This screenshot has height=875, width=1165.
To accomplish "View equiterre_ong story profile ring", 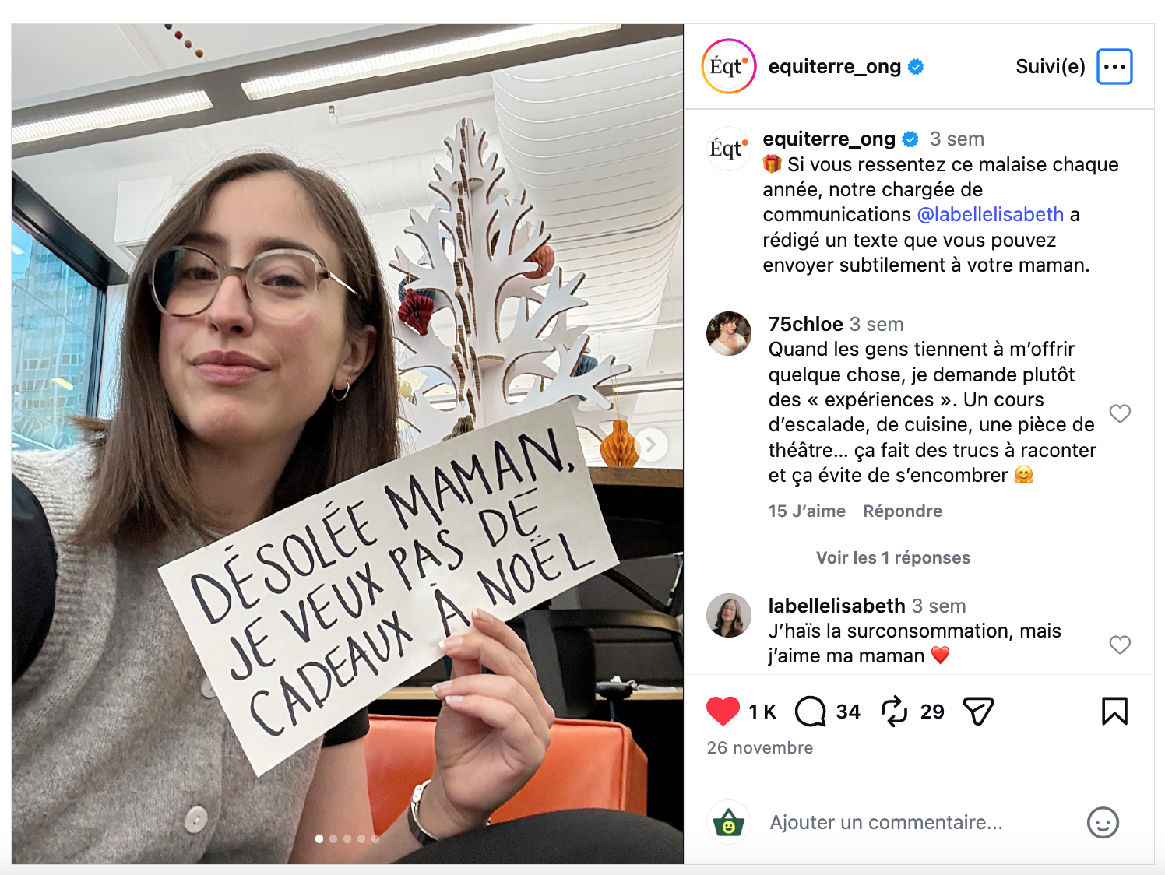I will pos(729,67).
